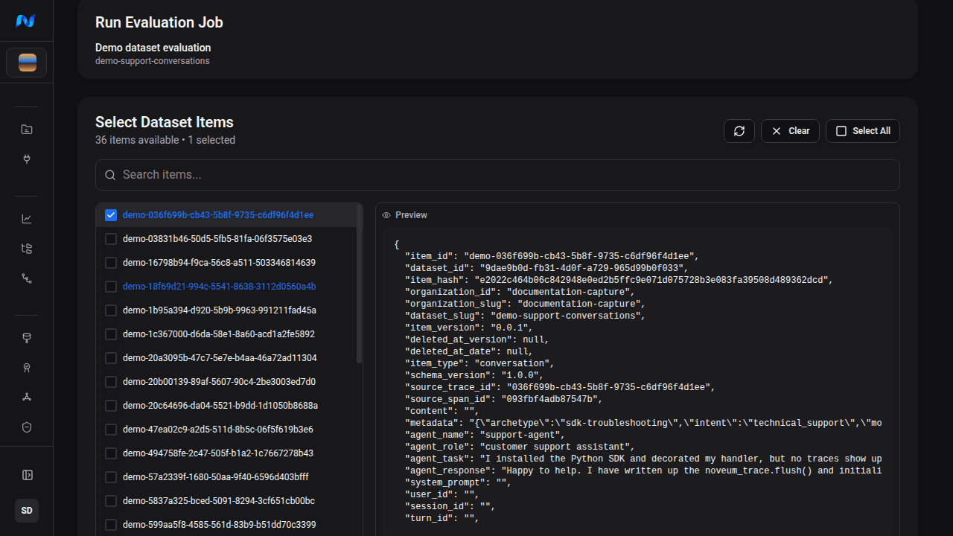Select the demo-47ea02c9-a2d5-511d-8b5c-06f5f619b3e6 label
This screenshot has width=953, height=536.
coord(218,430)
